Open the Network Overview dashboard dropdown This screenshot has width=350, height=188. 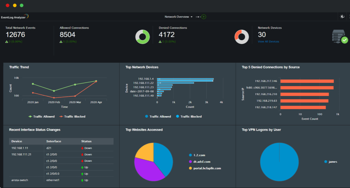click(x=178, y=17)
